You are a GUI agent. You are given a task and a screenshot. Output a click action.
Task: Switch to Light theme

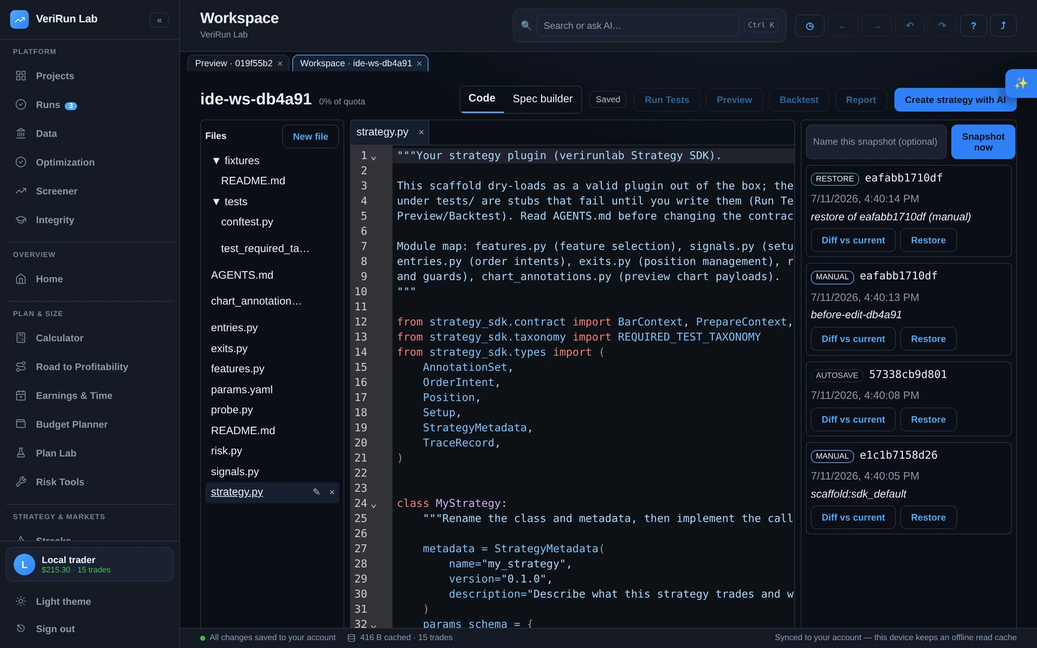tap(89, 601)
